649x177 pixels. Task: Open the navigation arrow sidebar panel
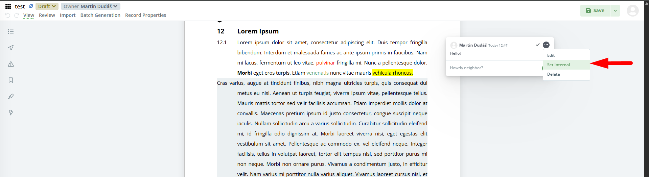point(11,48)
